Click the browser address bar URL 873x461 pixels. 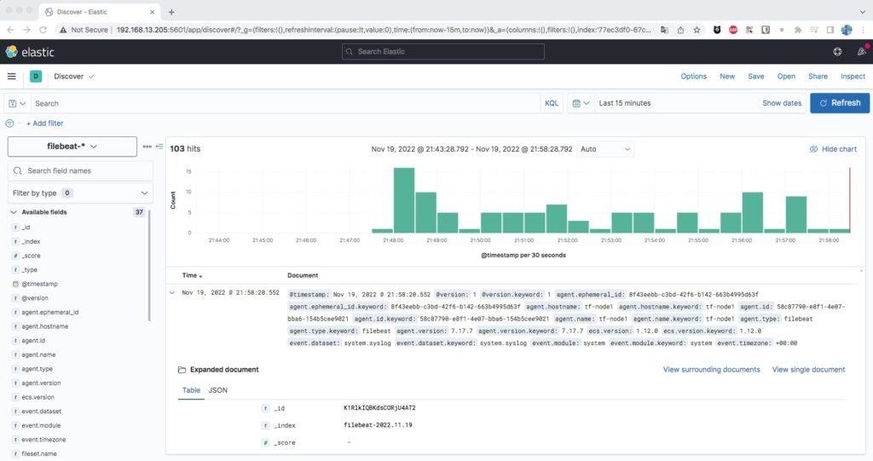pyautogui.click(x=384, y=30)
